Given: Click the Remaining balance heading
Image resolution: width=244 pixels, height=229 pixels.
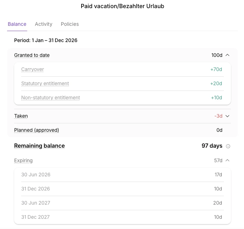Looking at the screenshot, I should pos(39,146).
